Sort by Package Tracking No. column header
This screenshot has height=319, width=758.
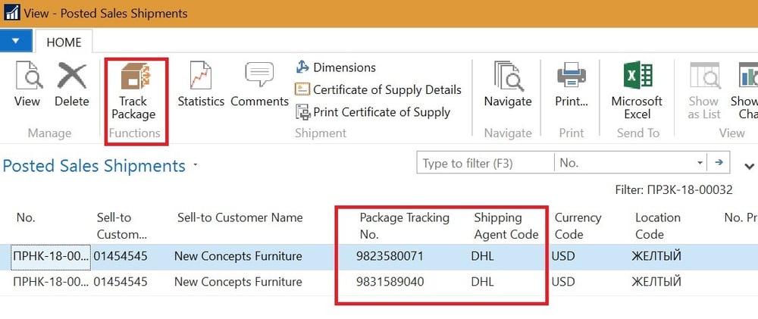[404, 226]
